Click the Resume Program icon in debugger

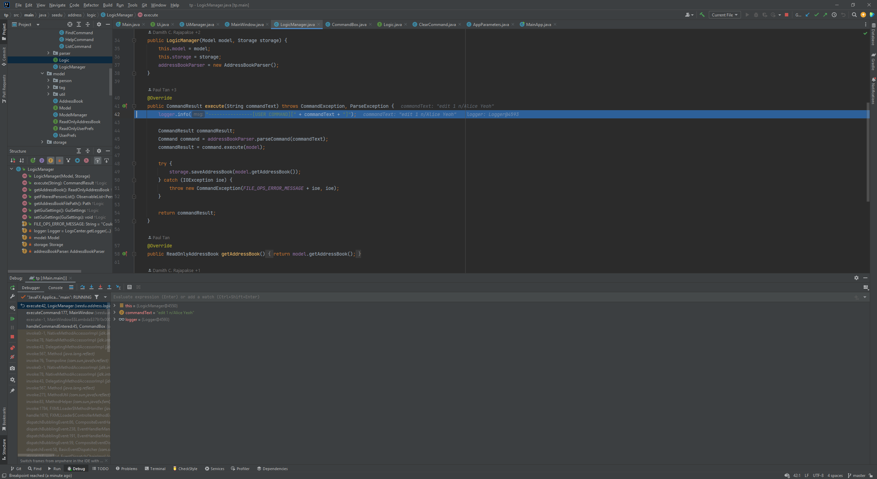point(12,318)
